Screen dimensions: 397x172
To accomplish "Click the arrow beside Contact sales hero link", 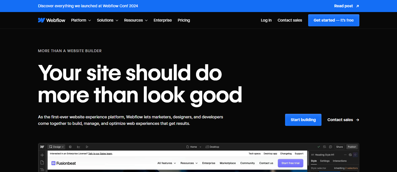I will [358, 120].
